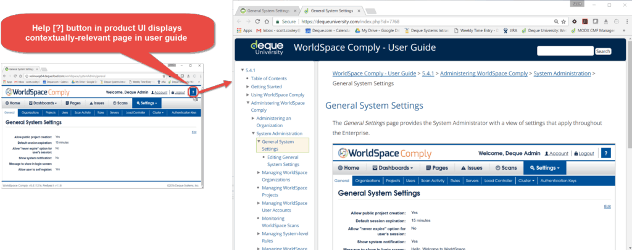The width and height of the screenshot is (632, 250).
Task: Collapse the Administering WorldSpace Comply tree node
Action: [x=248, y=103]
